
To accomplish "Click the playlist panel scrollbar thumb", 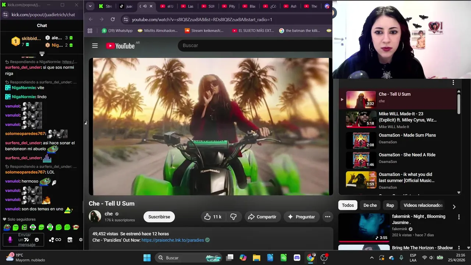I will click(459, 104).
